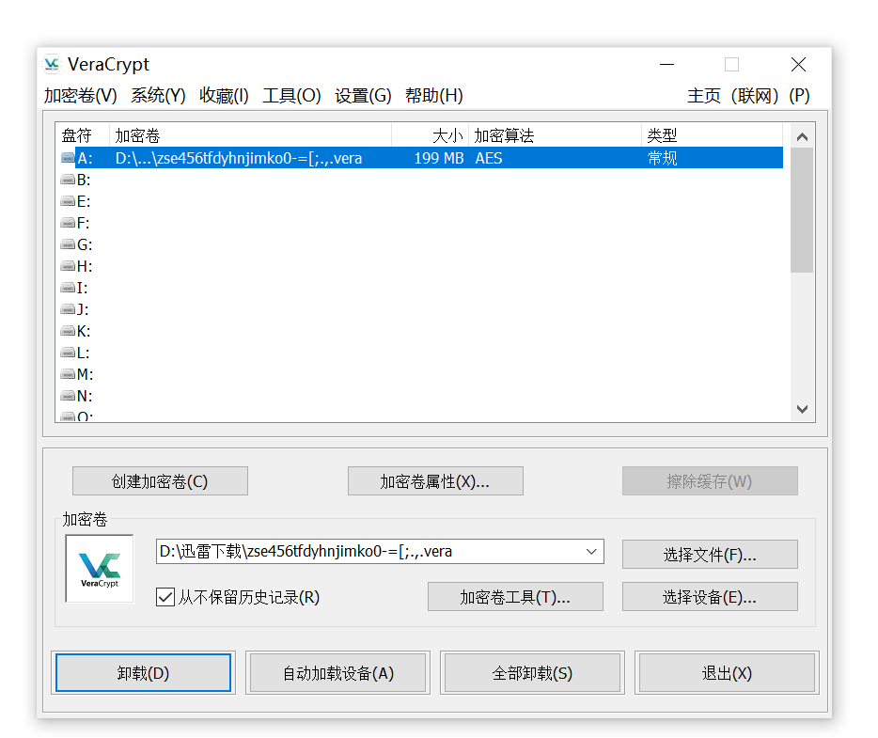Click the 199 MB size cell
This screenshot has height=738, width=878.
(439, 158)
